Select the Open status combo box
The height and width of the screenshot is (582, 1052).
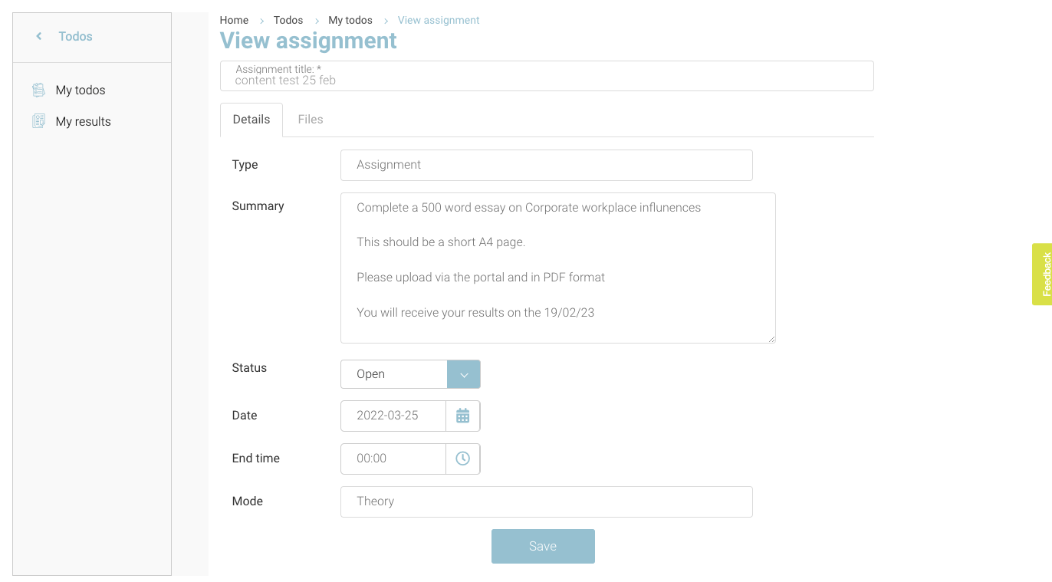point(394,374)
